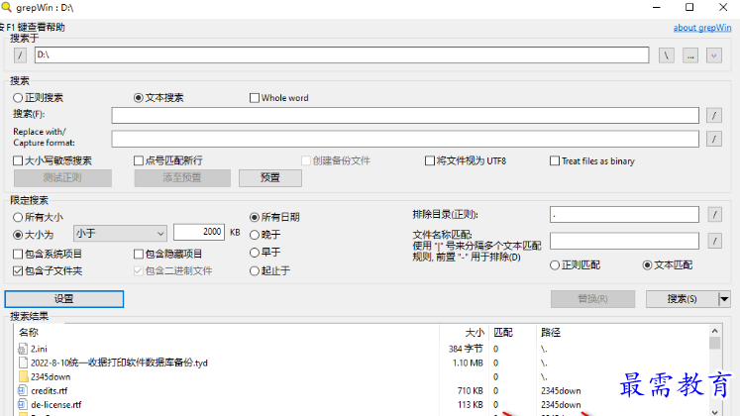
Task: Enable 点号匹配新行 checkbox
Action: pos(139,160)
